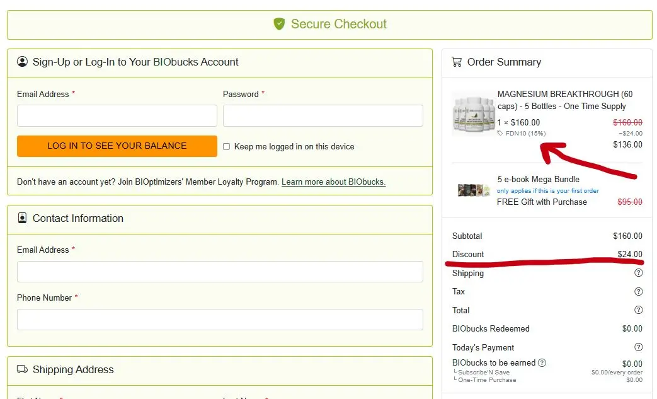The width and height of the screenshot is (657, 399).
Task: Click the crossed-out $95.00 price
Action: coord(630,202)
